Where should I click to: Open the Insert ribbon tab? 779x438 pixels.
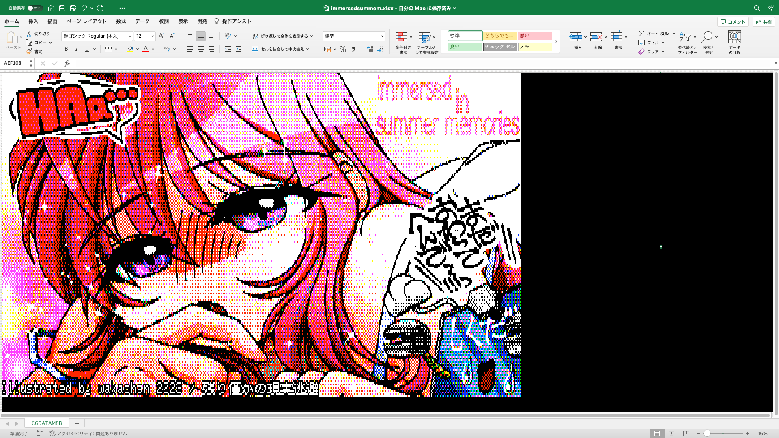click(33, 21)
